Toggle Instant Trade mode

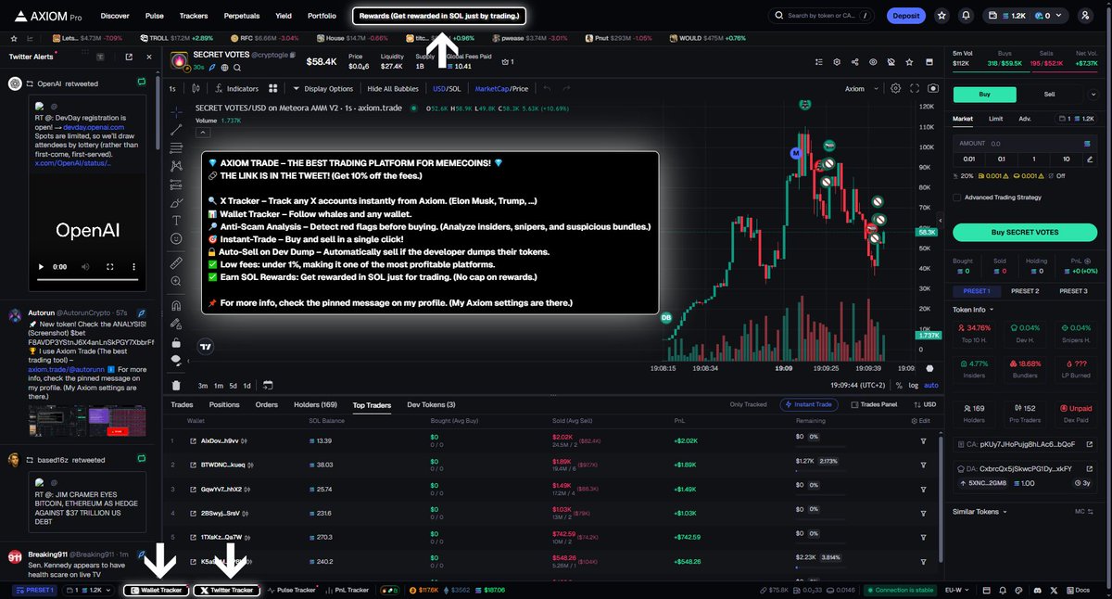[810, 404]
